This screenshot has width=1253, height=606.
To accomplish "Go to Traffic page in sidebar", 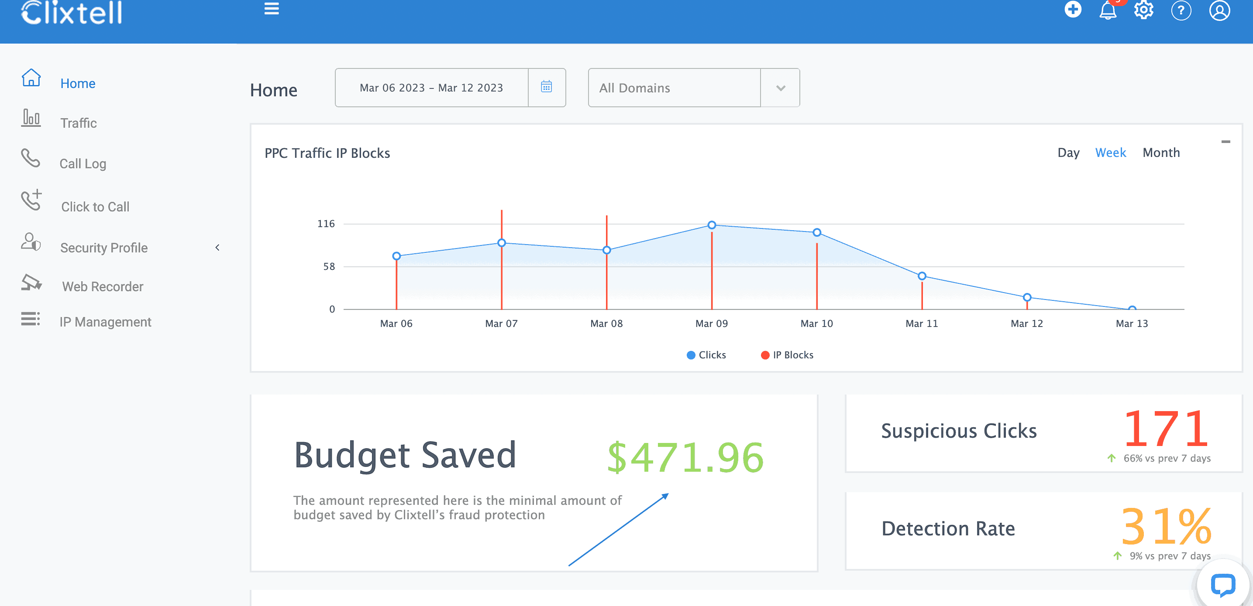I will point(78,123).
